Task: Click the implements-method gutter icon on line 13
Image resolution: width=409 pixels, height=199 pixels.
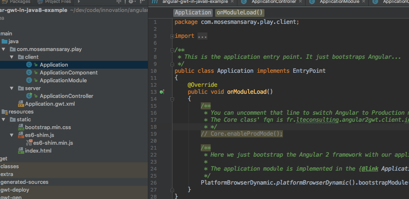Action: click(x=162, y=92)
